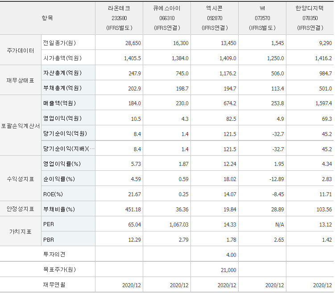Click the 영업이익(억원) row label

pyautogui.click(x=62, y=118)
